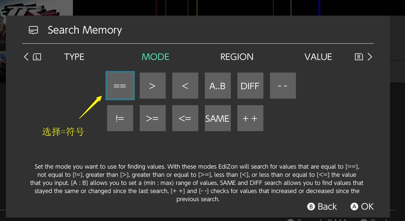Viewport: 405px width, 221px height.
Task: Choose the > greater than mode
Action: [153, 86]
